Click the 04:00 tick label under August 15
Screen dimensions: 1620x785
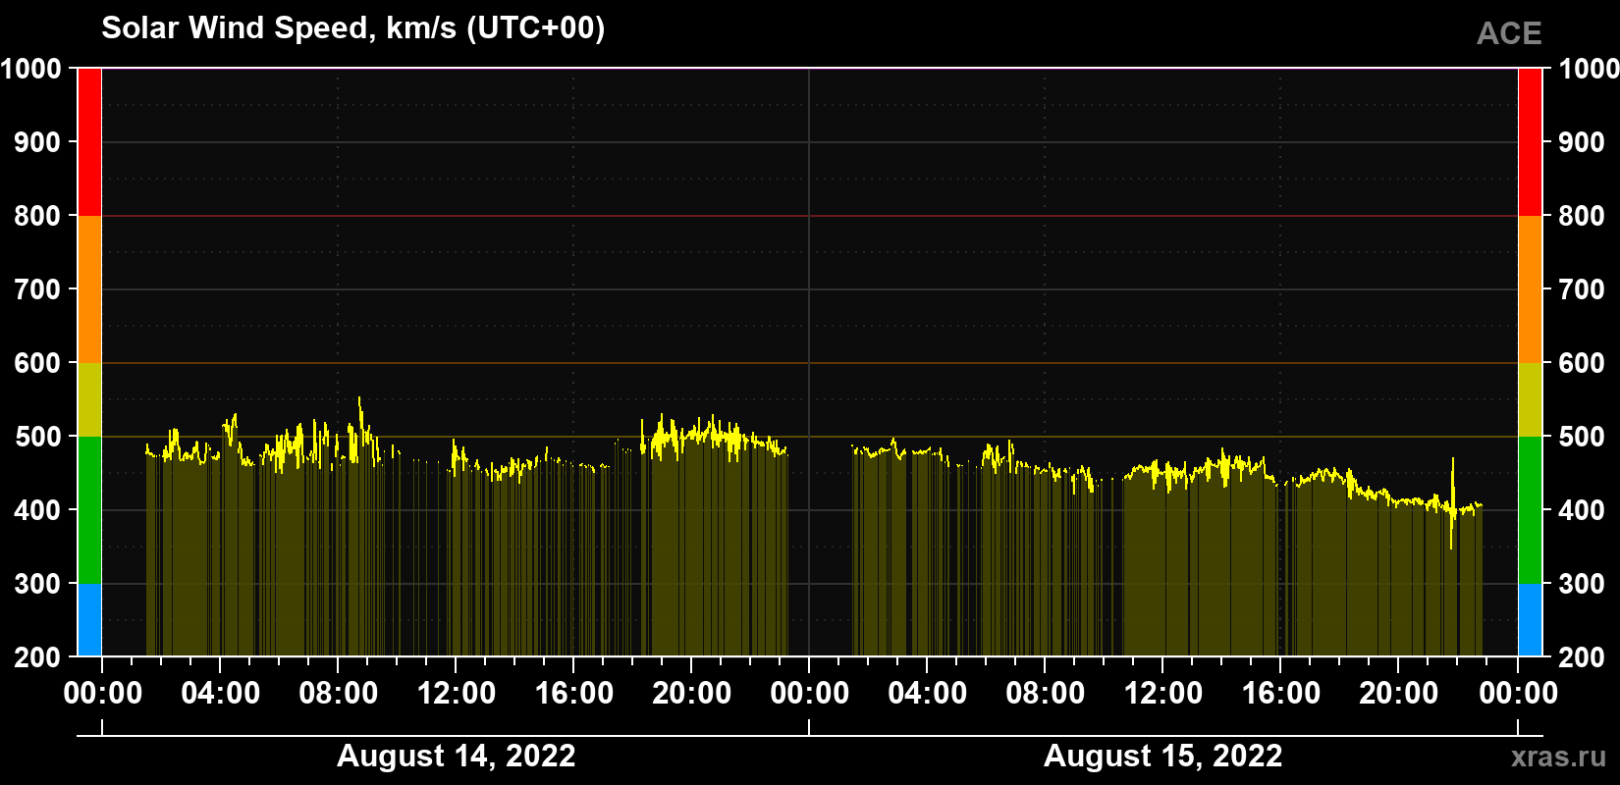pyautogui.click(x=928, y=694)
